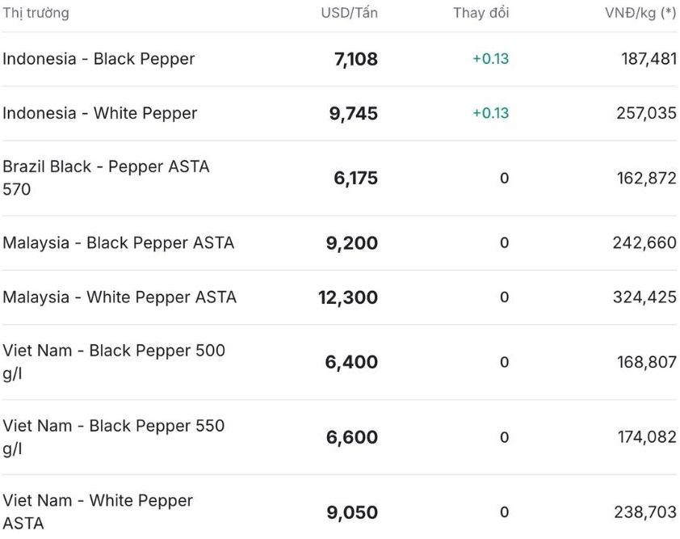680x539 pixels.
Task: Click the "Thị trường" column header
Action: (x=36, y=13)
